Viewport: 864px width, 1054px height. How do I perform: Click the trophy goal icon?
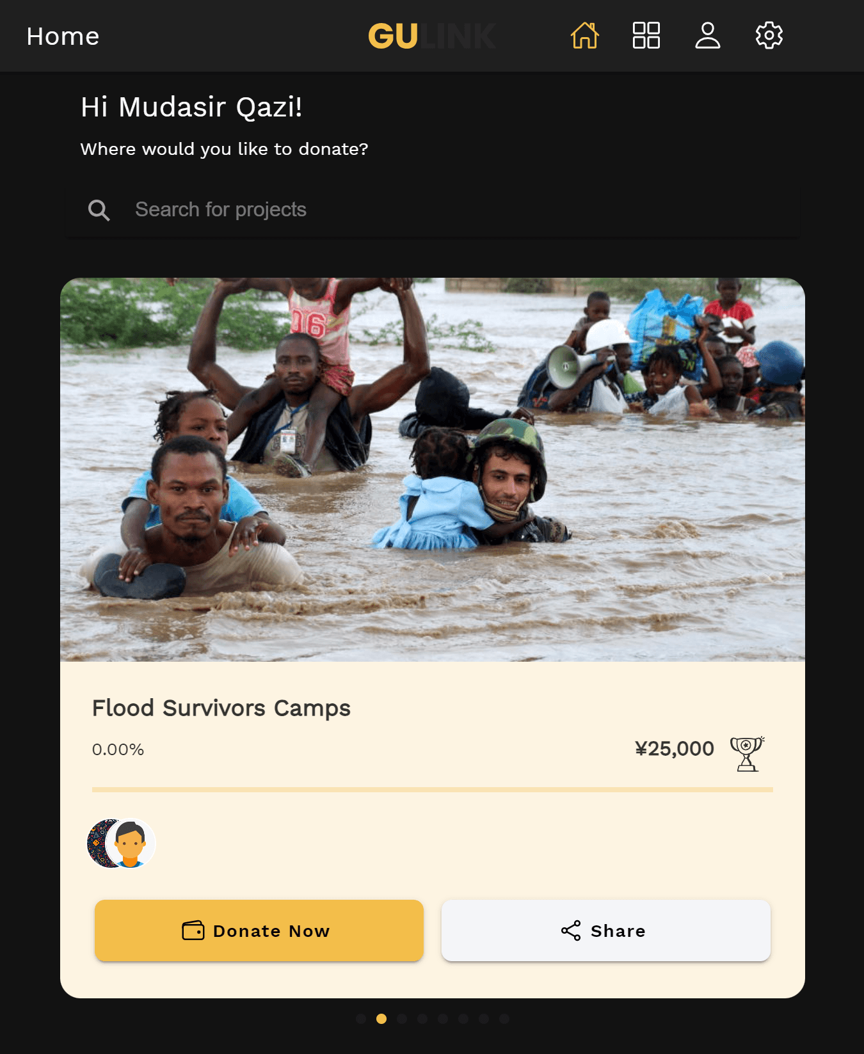[x=747, y=753]
